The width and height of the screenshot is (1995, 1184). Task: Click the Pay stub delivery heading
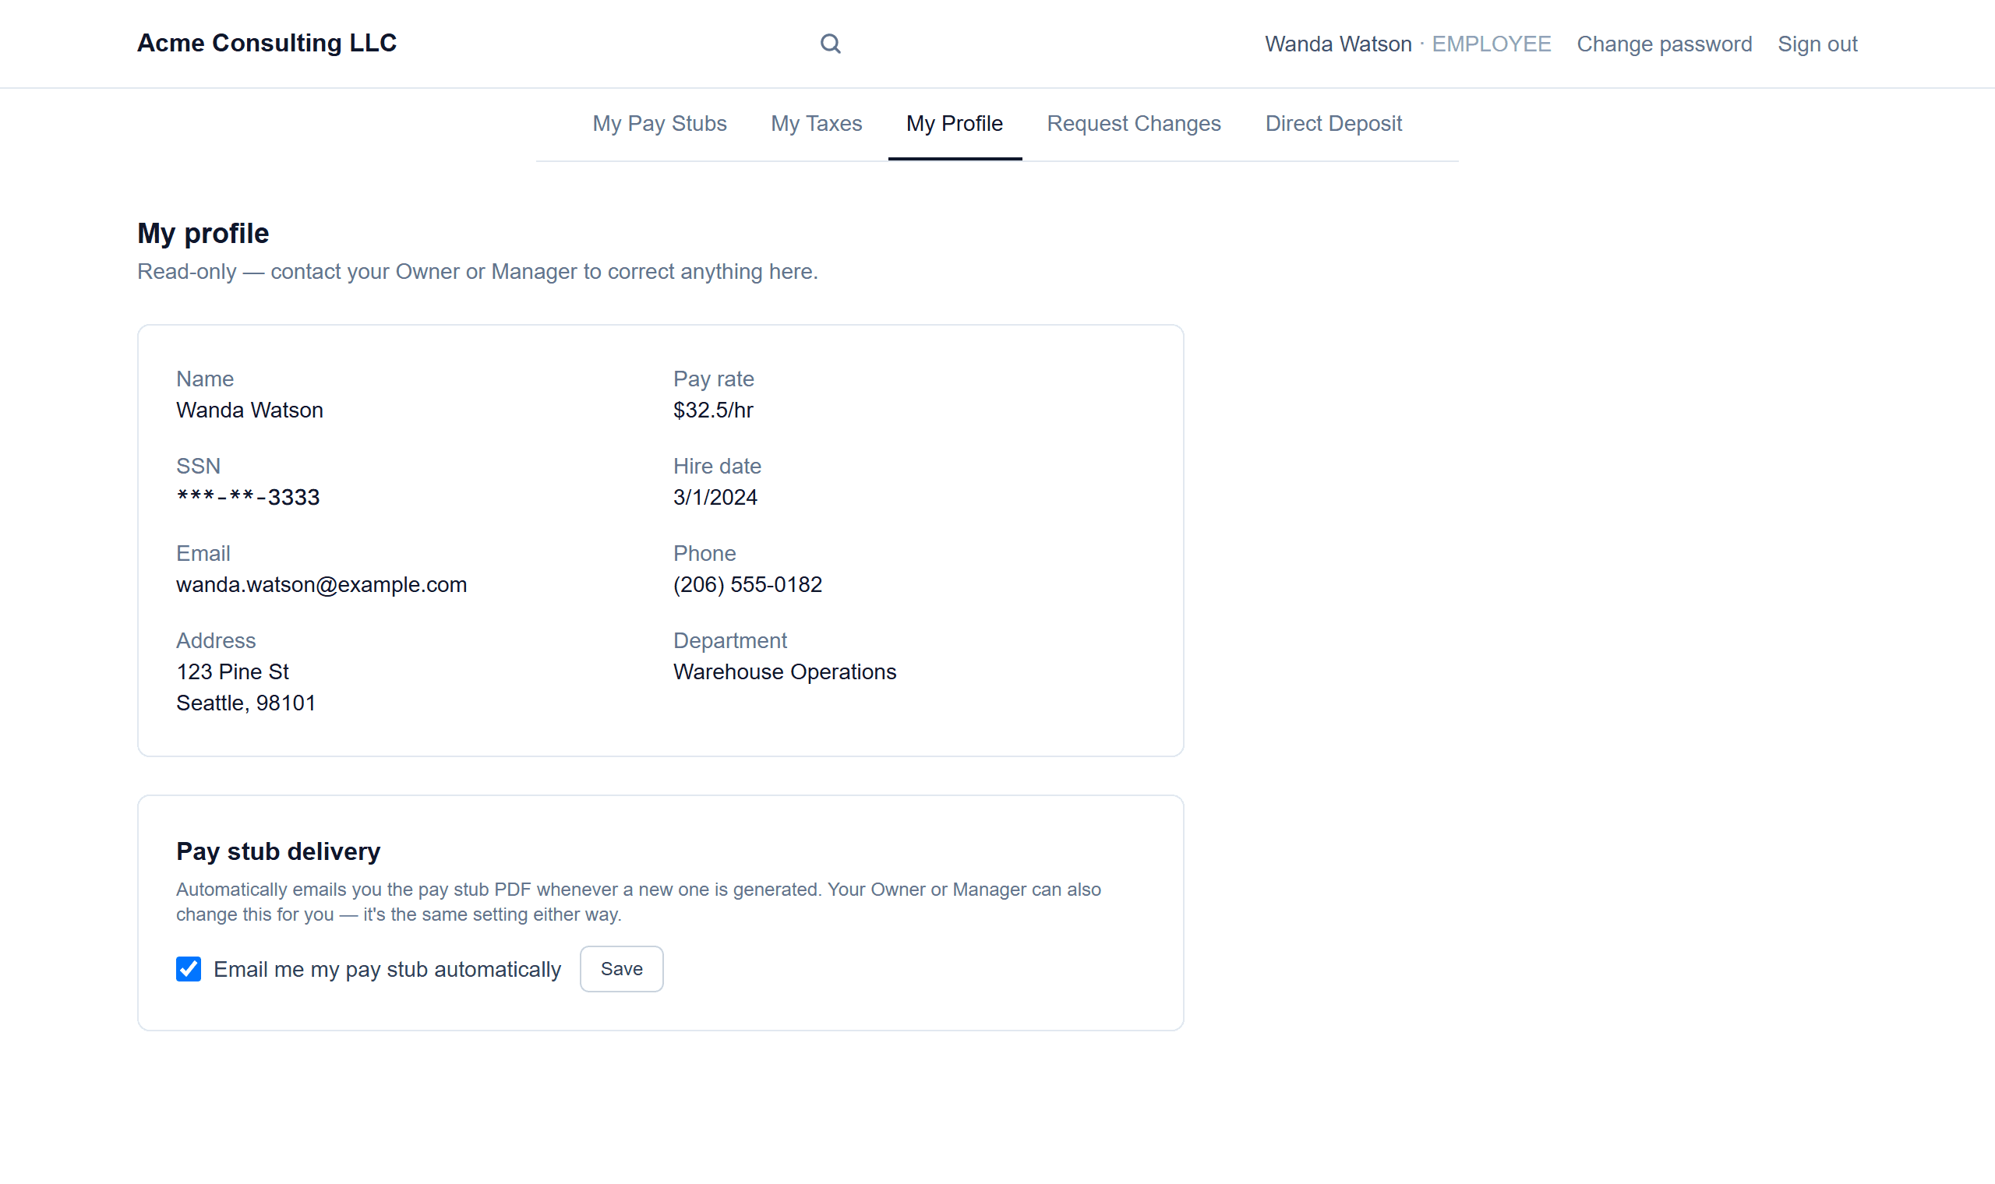click(x=278, y=851)
